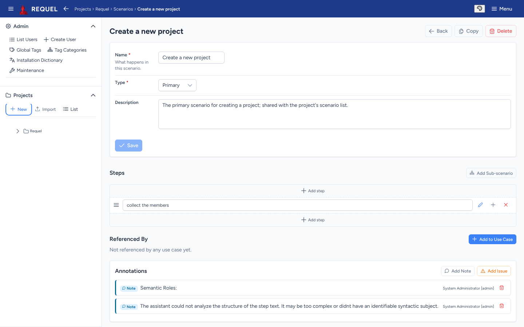Open the top-right Menu
Viewport: 524px width, 327px height.
pyautogui.click(x=502, y=9)
